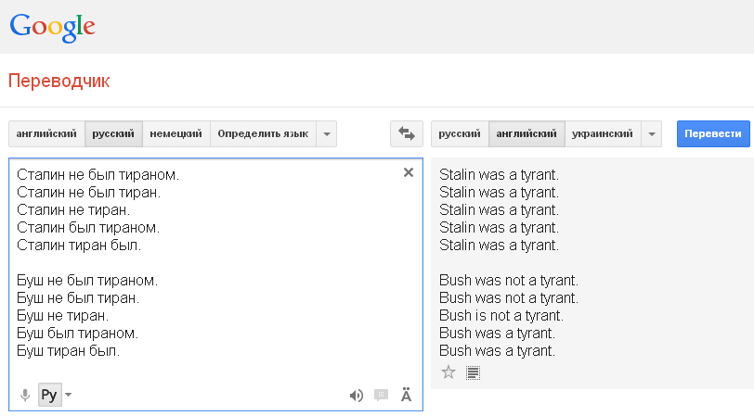The width and height of the screenshot is (754, 416).
Task: Listen to source text speaker icon
Action: tap(357, 396)
